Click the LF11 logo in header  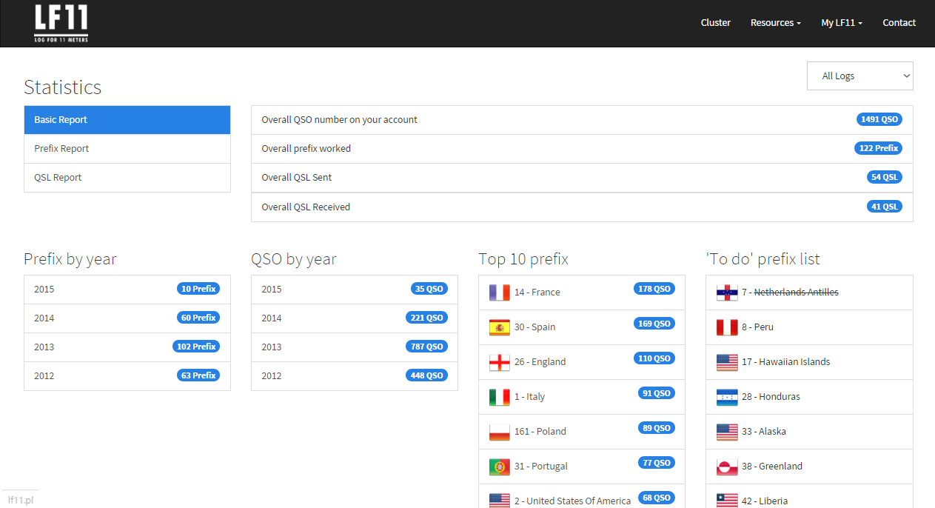click(x=61, y=23)
